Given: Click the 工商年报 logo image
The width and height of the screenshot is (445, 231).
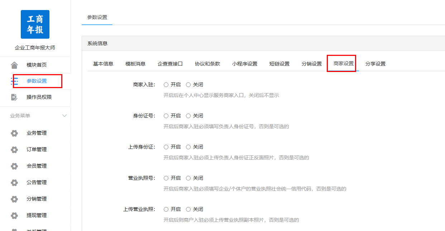Looking at the screenshot, I should [x=35, y=24].
